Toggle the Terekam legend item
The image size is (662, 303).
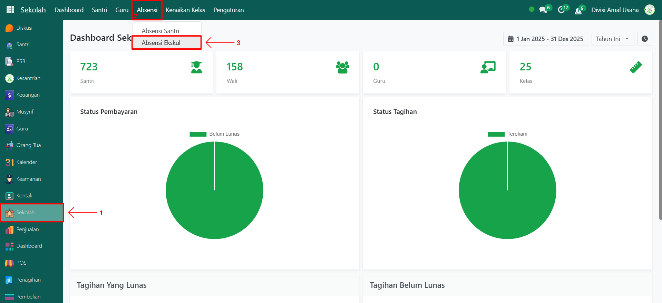click(x=507, y=134)
